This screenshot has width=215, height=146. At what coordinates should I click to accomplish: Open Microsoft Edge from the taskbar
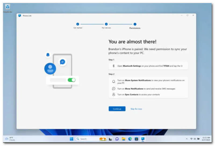click(130, 139)
